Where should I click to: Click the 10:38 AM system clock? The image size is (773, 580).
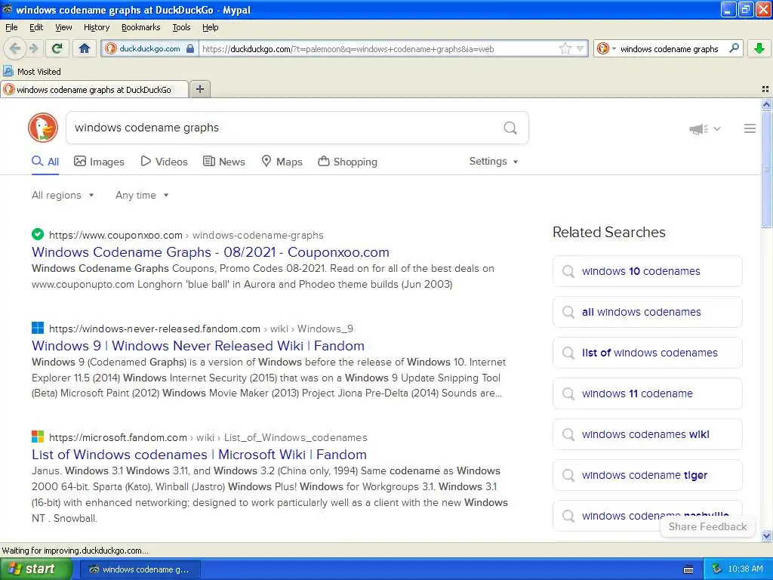(745, 569)
